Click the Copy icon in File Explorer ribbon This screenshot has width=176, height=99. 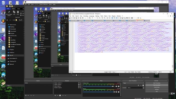(x=14, y=13)
